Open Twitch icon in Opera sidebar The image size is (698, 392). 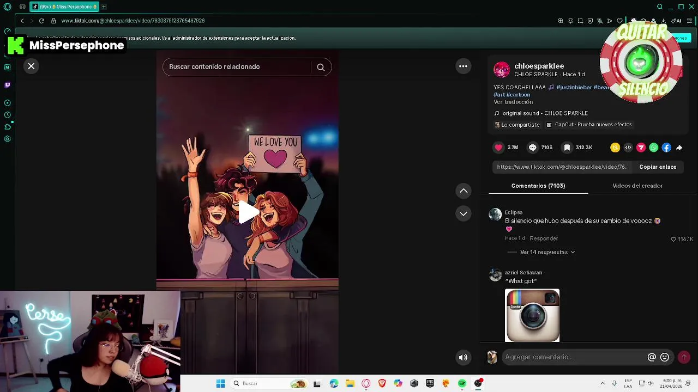coord(7,85)
